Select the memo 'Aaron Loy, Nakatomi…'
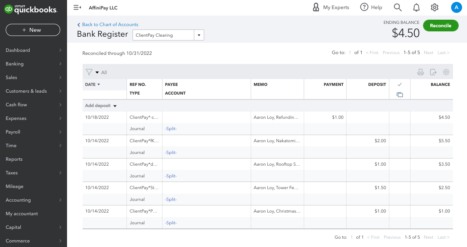The width and height of the screenshot is (467, 247). coord(276,141)
